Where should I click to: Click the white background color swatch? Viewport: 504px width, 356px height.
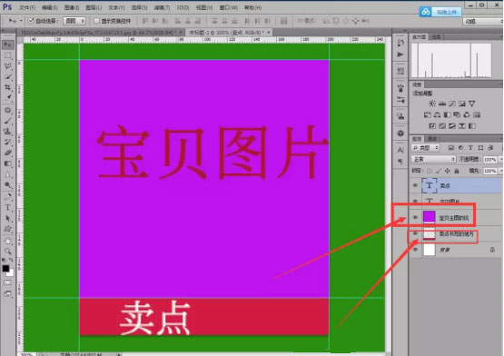click(11, 273)
